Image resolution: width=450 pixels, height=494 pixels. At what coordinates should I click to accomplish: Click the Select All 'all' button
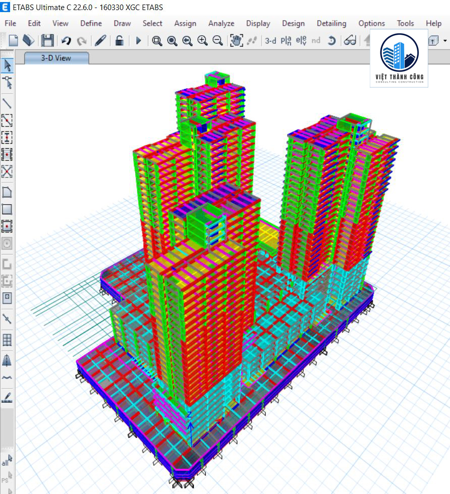(7, 461)
